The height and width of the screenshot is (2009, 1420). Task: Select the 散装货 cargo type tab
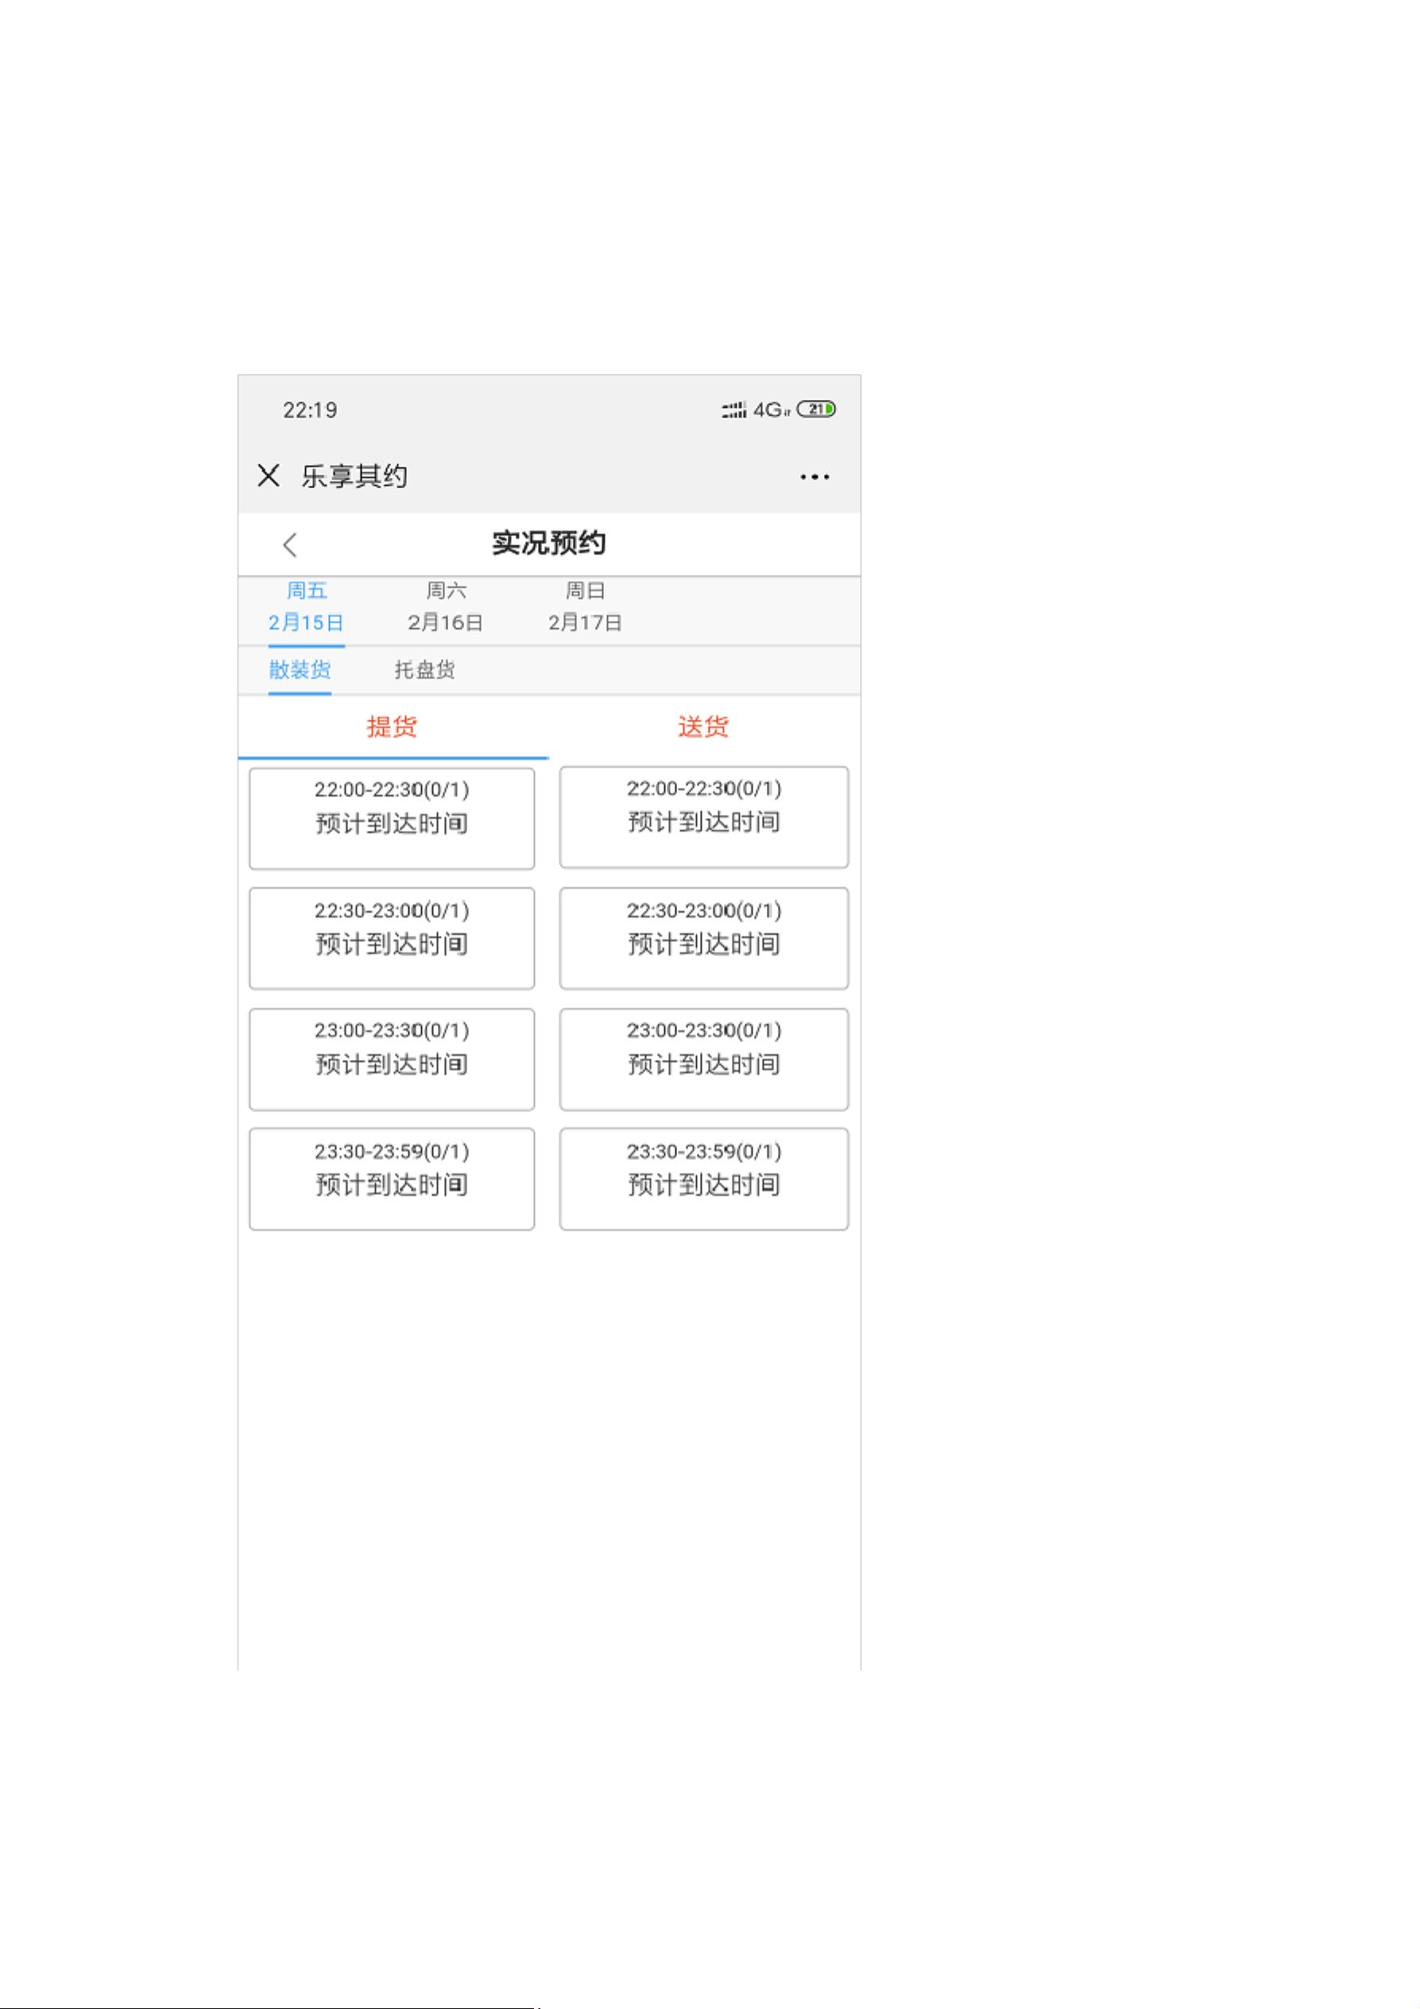click(x=300, y=669)
